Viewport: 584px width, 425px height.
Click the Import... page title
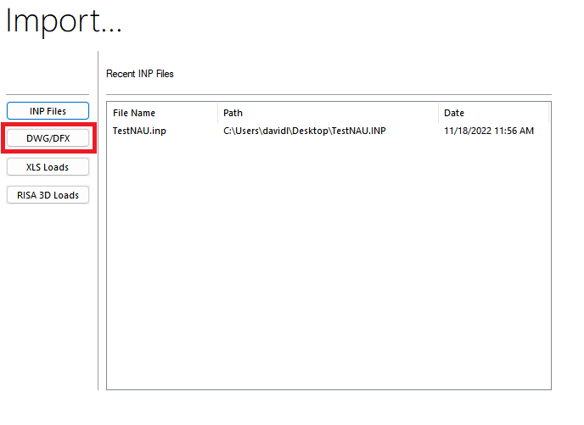tap(64, 23)
